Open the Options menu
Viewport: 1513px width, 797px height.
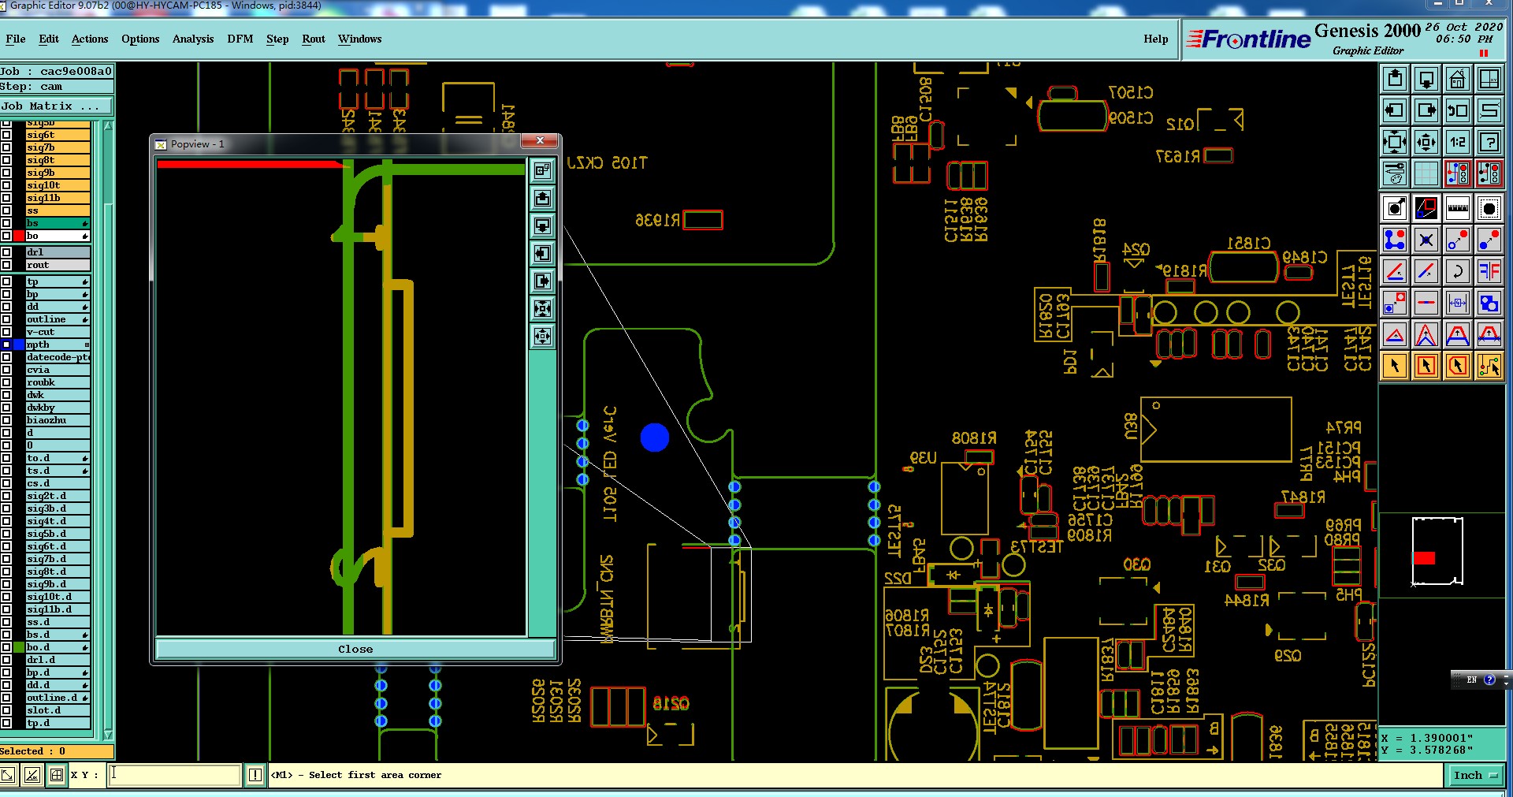140,39
